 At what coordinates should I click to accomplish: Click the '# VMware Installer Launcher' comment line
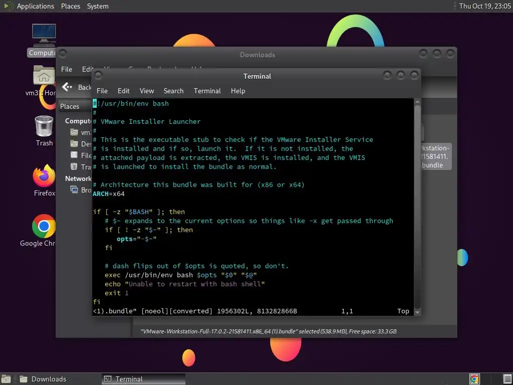pyautogui.click(x=147, y=121)
